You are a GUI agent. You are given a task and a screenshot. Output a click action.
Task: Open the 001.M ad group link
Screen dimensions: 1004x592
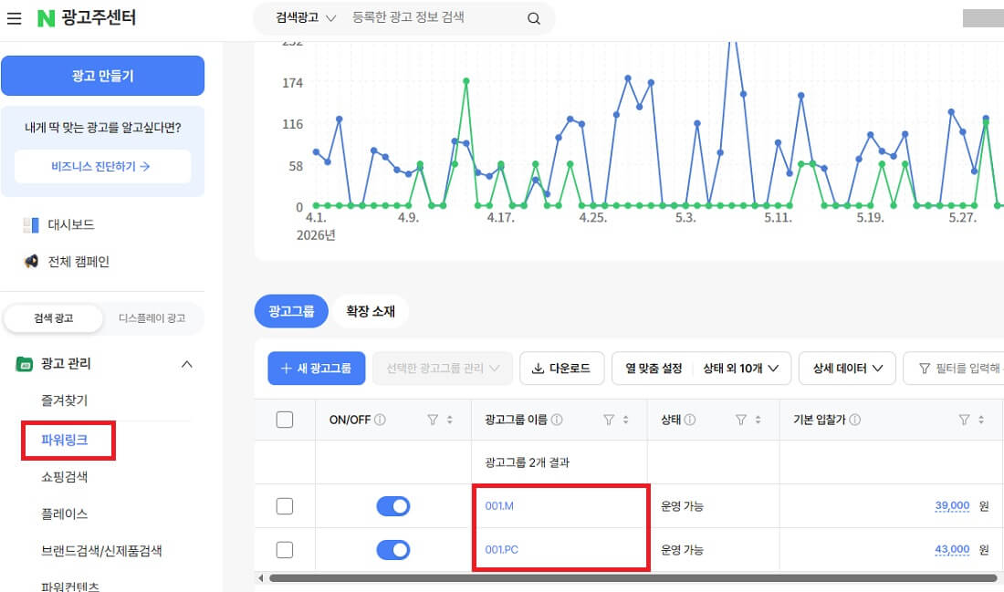499,506
